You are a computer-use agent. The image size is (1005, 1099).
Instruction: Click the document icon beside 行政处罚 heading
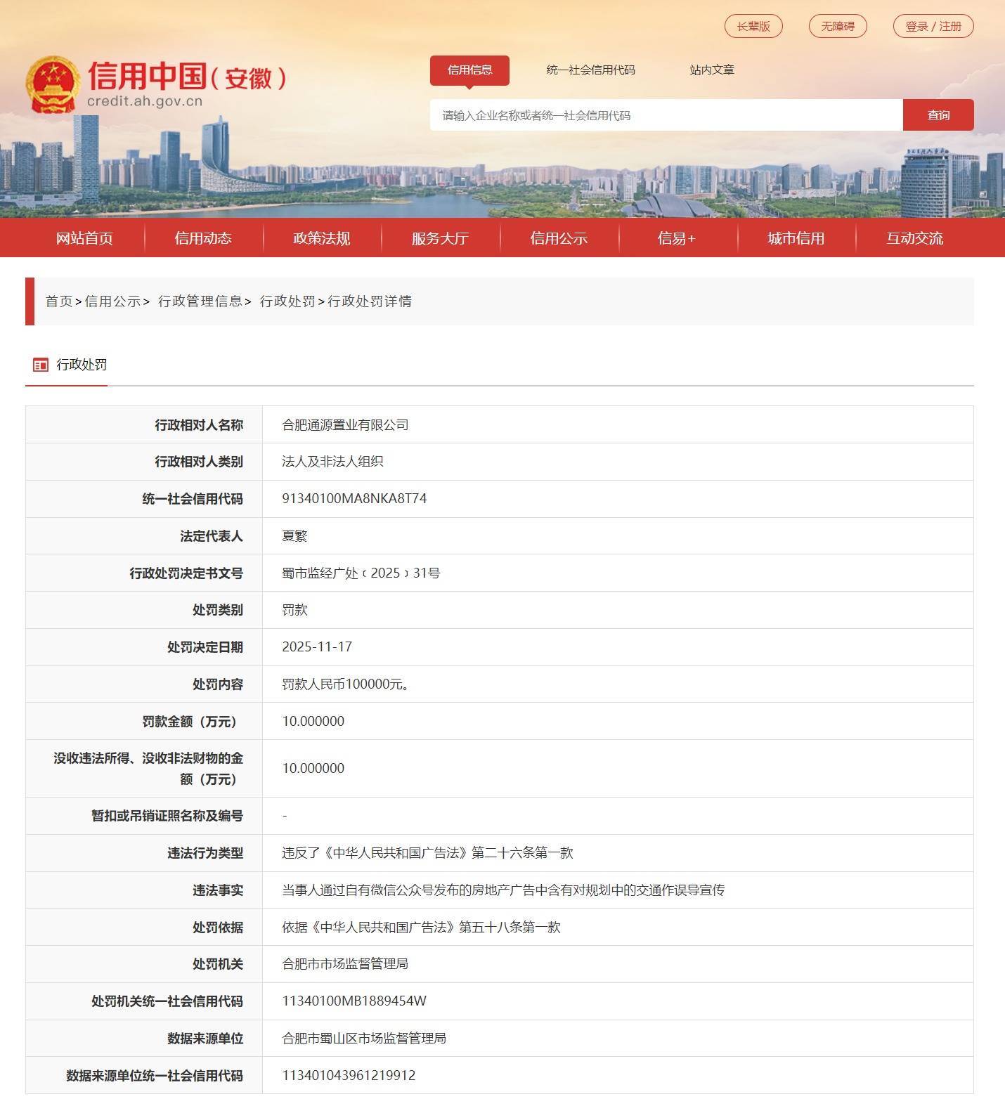[41, 364]
